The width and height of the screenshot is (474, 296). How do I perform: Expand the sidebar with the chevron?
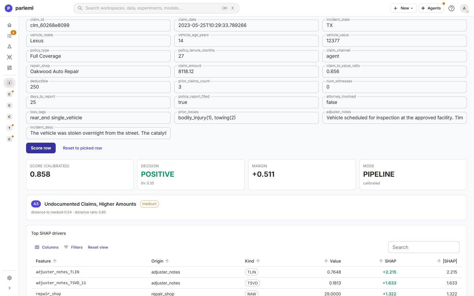(9, 288)
